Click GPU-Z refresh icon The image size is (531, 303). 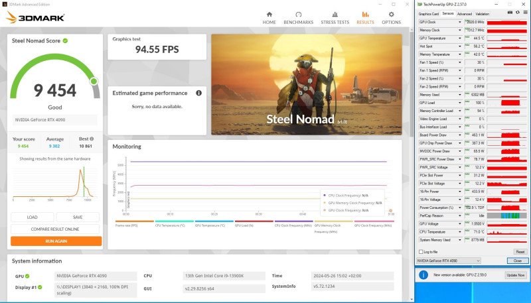[518, 13]
